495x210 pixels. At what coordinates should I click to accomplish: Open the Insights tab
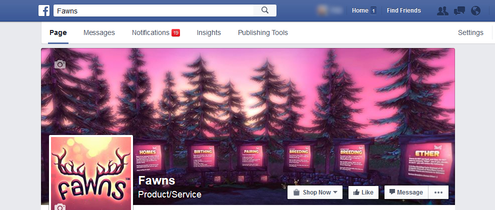(x=208, y=32)
